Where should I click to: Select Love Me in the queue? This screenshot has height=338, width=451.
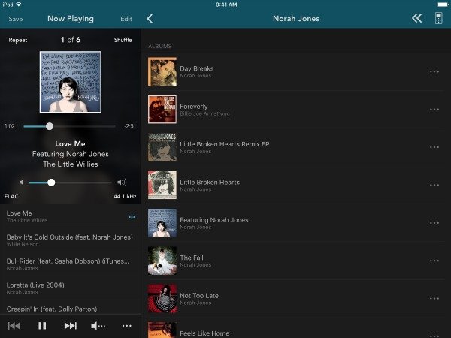[x=71, y=216]
